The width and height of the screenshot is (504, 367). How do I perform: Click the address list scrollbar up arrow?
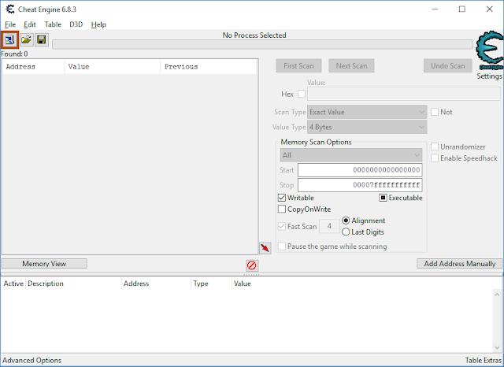(497, 294)
